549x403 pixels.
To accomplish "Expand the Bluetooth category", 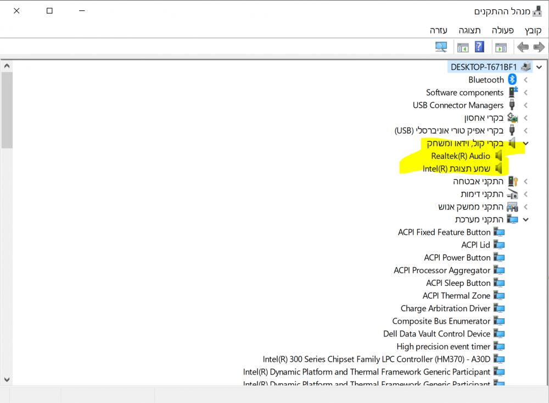I will point(525,80).
